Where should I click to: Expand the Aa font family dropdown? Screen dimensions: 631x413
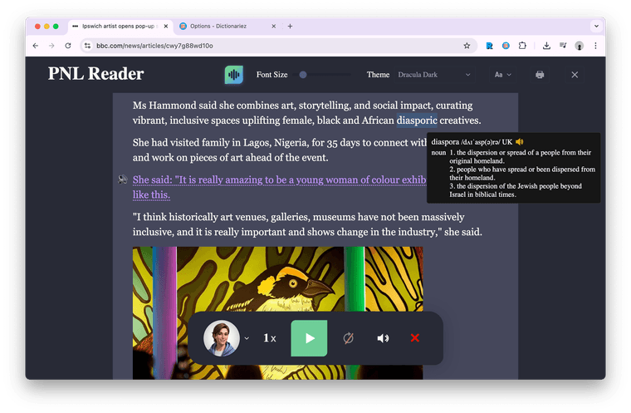502,75
